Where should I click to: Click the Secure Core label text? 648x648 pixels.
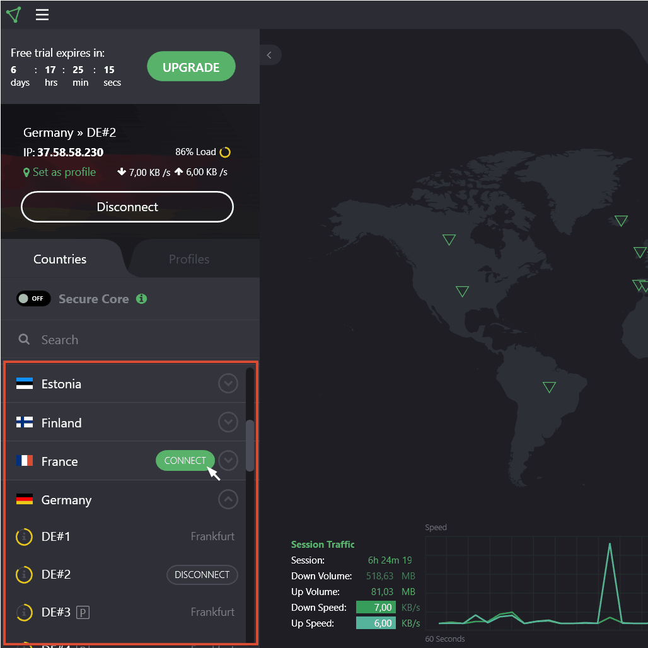94,299
